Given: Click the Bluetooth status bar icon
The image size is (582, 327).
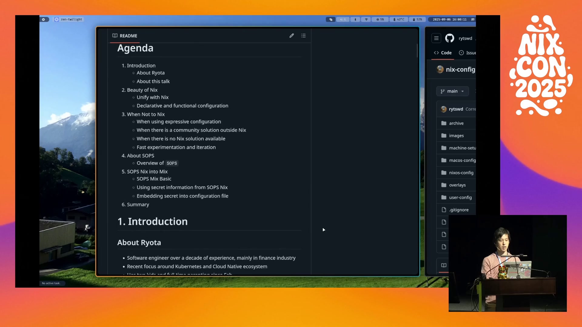Looking at the screenshot, I should pyautogui.click(x=355, y=19).
